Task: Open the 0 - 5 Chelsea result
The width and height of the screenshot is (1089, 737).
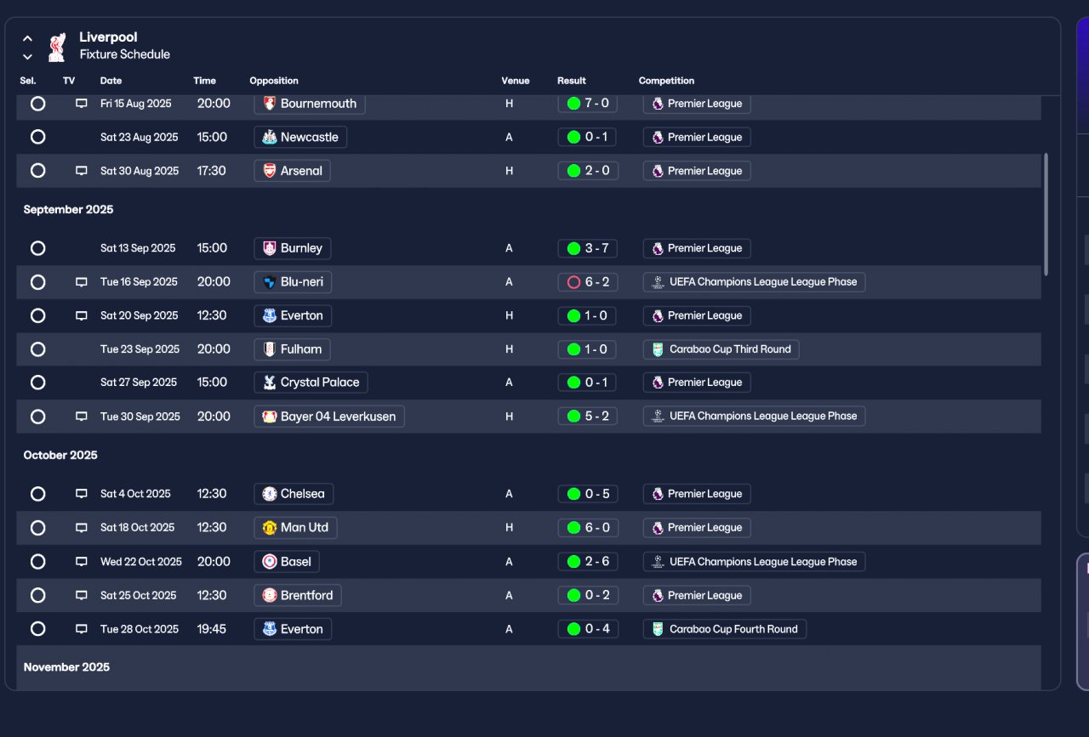Action: (x=588, y=494)
